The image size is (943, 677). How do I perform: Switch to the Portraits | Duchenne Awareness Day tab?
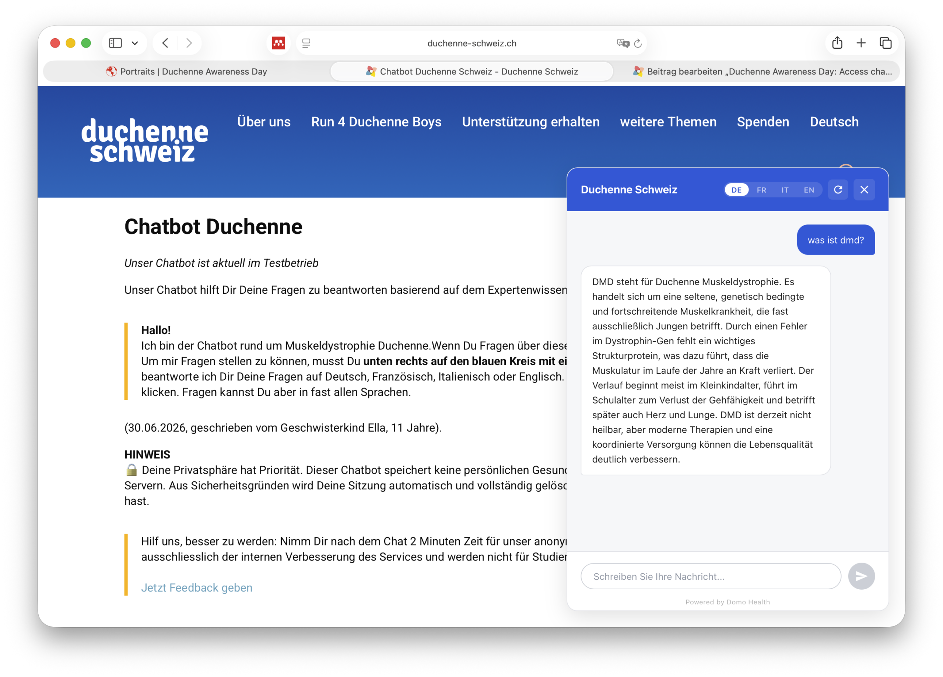(186, 71)
